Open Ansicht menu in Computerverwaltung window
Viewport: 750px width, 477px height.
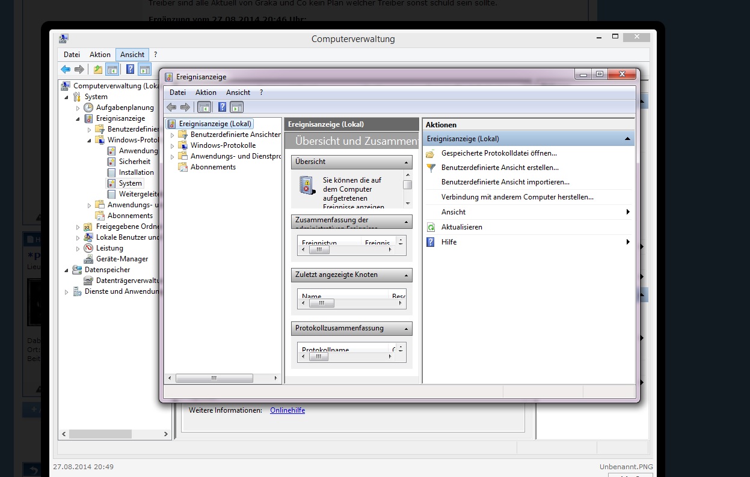click(132, 54)
